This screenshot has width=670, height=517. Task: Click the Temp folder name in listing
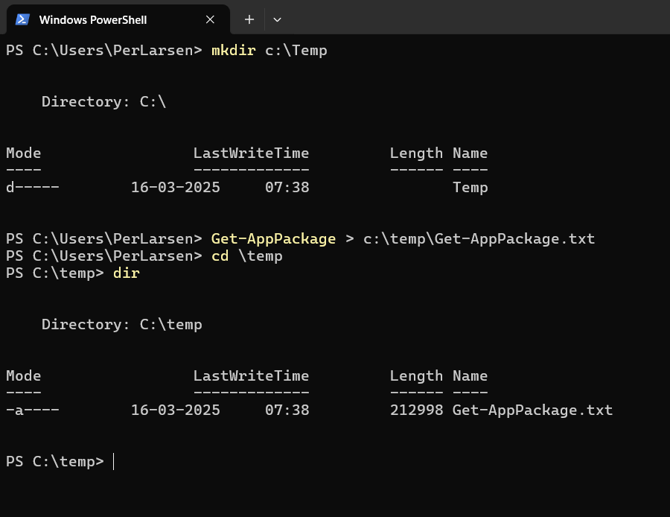tap(470, 188)
